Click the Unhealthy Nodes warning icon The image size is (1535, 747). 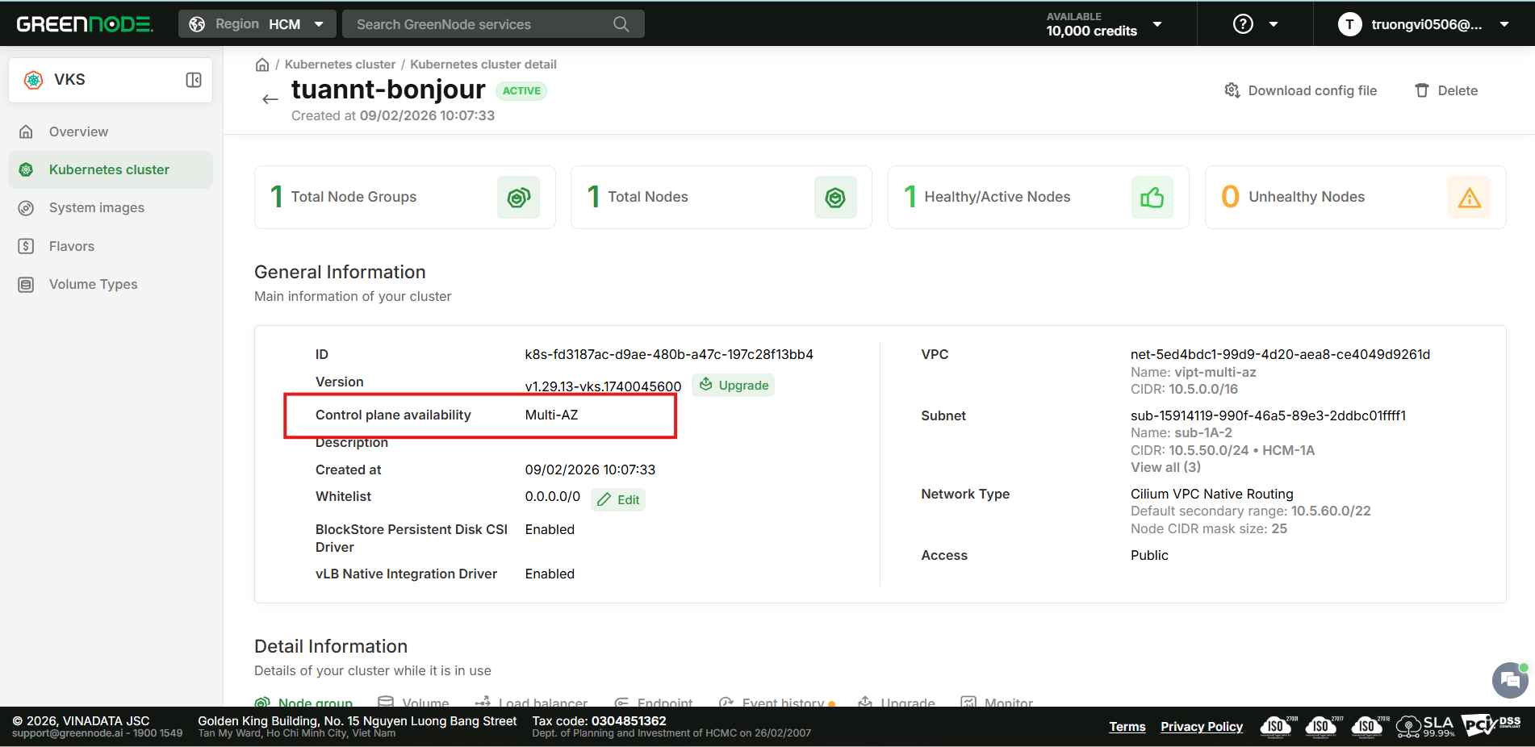1469,198
